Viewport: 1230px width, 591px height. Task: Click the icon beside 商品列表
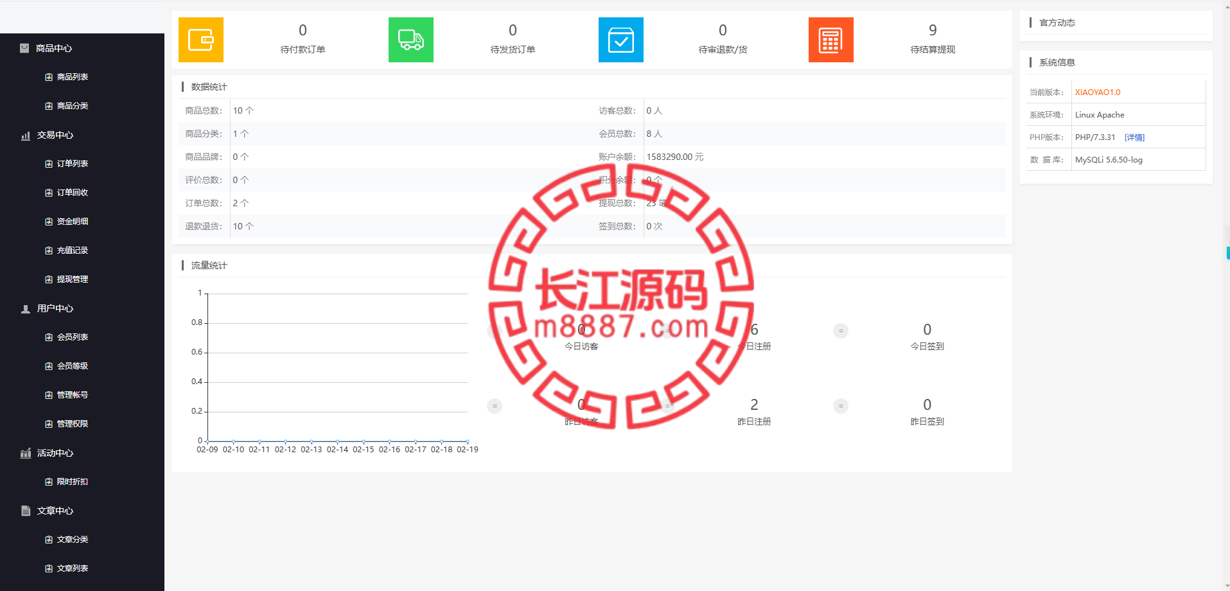[x=49, y=77]
